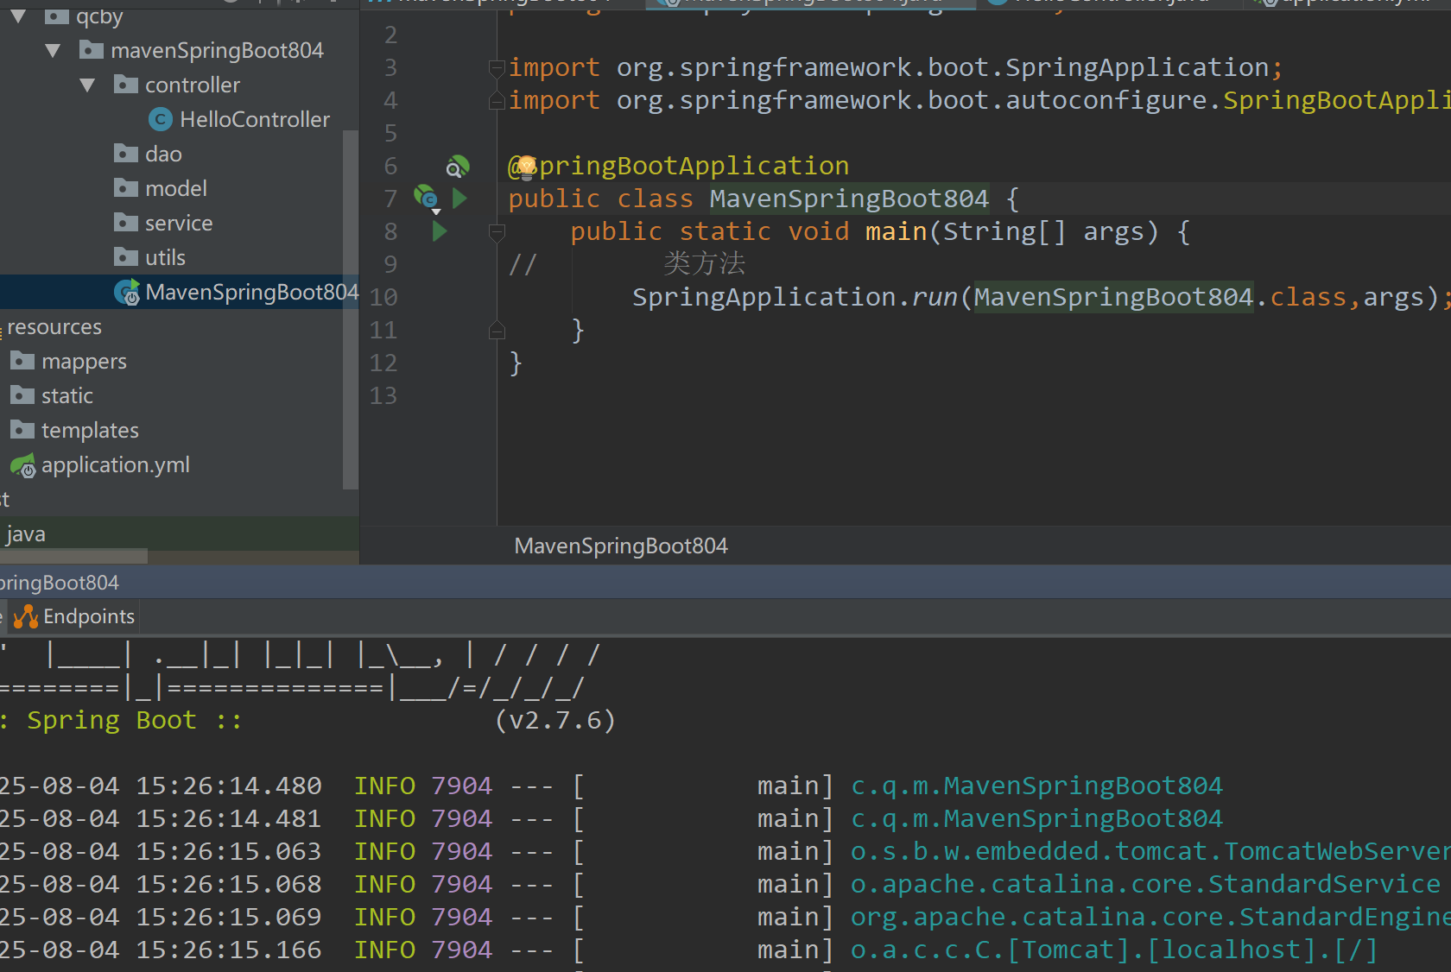Image resolution: width=1451 pixels, height=972 pixels.
Task: Click the dao folder icon
Action: (126, 153)
